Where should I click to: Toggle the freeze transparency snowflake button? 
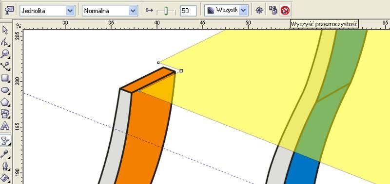(x=259, y=10)
